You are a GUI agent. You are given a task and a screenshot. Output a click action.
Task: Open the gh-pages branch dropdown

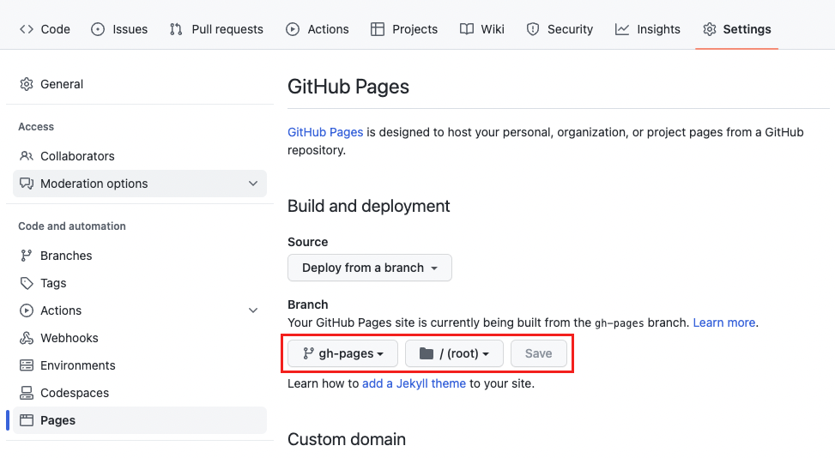coord(343,353)
